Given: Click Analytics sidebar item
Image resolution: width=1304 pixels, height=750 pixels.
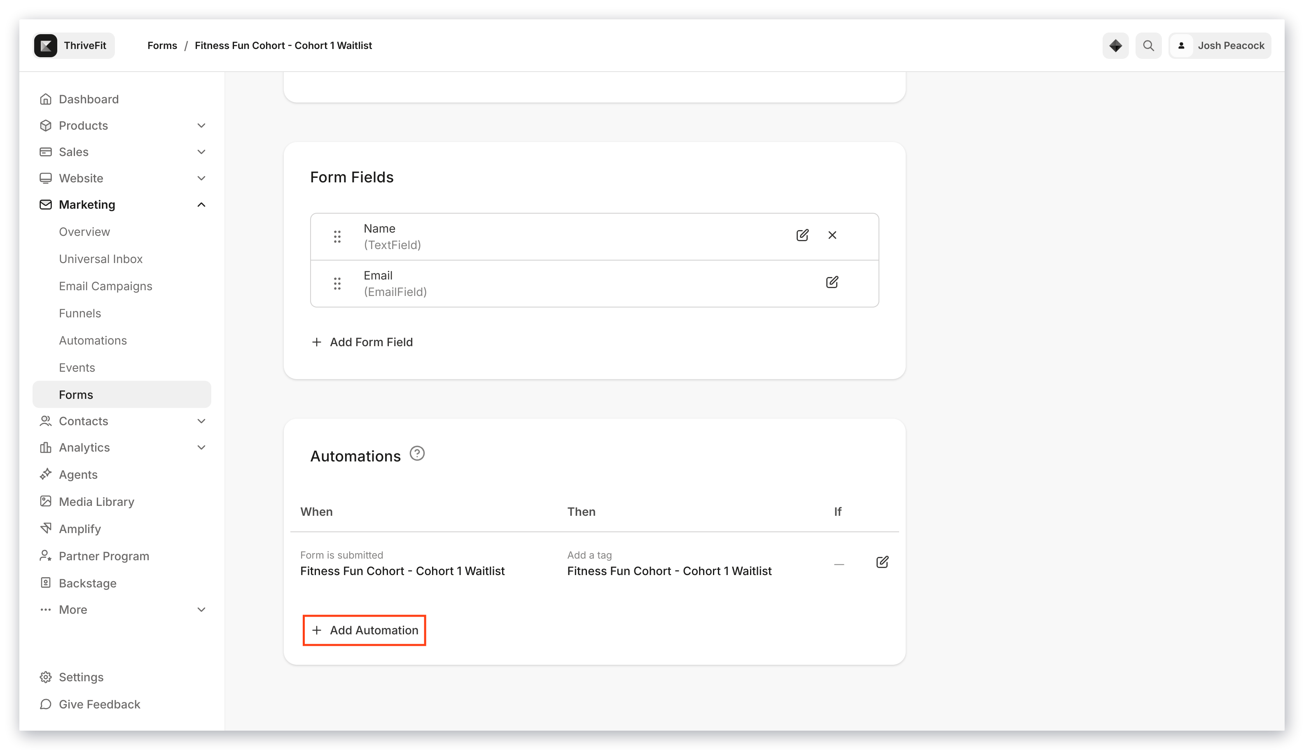Looking at the screenshot, I should (x=84, y=447).
